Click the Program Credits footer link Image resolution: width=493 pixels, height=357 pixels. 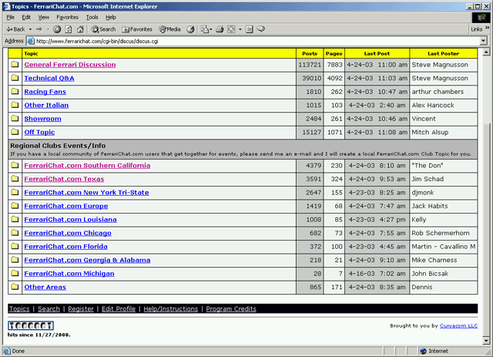pos(231,309)
